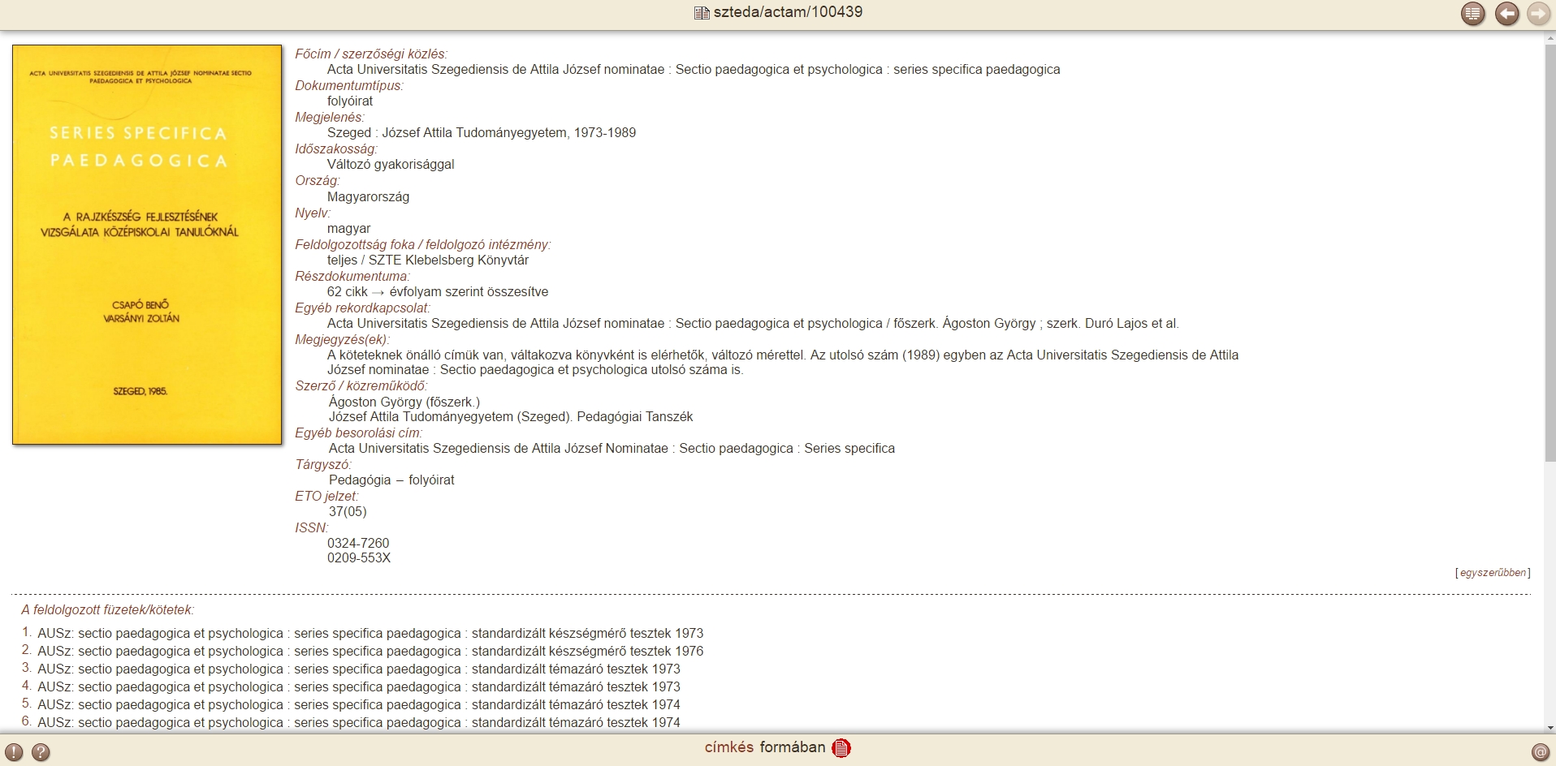Click alternate title ending 'Sectio paedagogica : Series specifica'
Image resolution: width=1556 pixels, height=766 pixels.
(612, 449)
